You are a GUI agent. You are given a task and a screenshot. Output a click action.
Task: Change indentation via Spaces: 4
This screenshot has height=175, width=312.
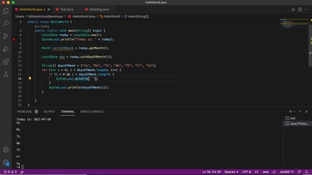[x=231, y=172]
